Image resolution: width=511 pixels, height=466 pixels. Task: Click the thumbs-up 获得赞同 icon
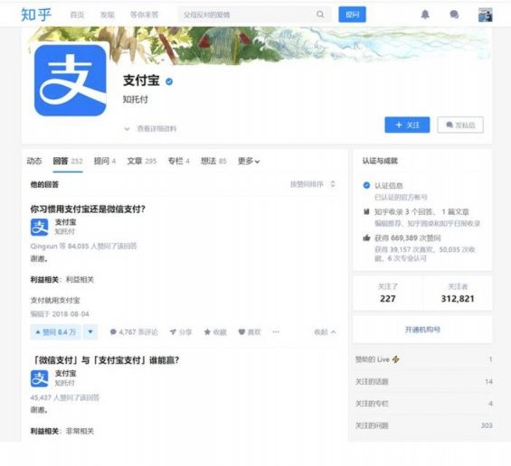366,238
